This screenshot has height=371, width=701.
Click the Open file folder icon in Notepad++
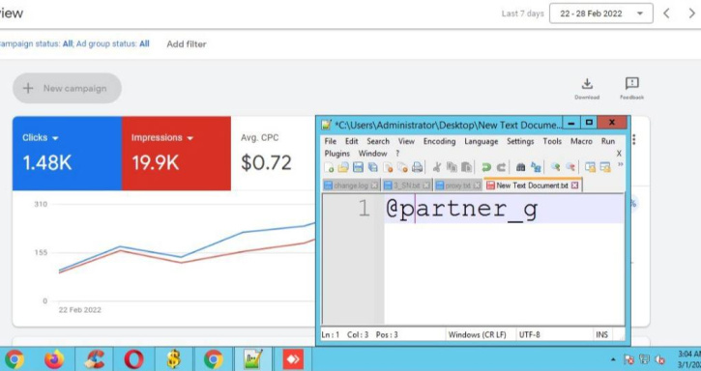(x=343, y=167)
